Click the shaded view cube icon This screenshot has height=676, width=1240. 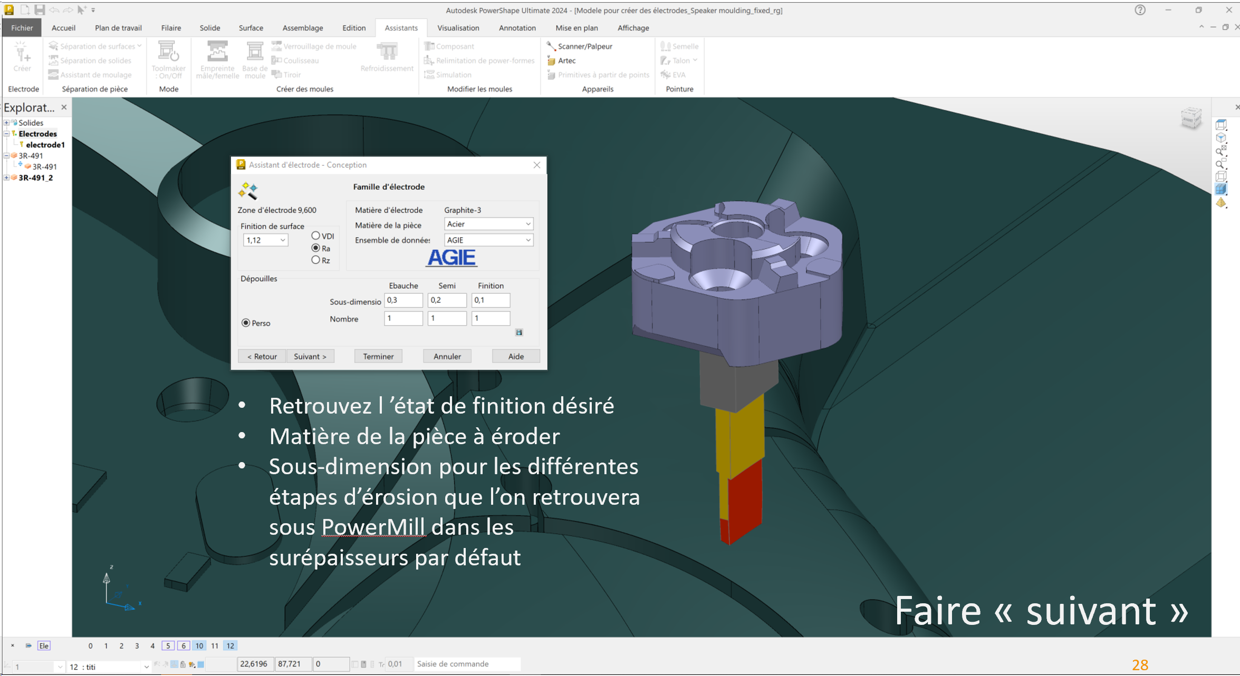coord(1221,189)
